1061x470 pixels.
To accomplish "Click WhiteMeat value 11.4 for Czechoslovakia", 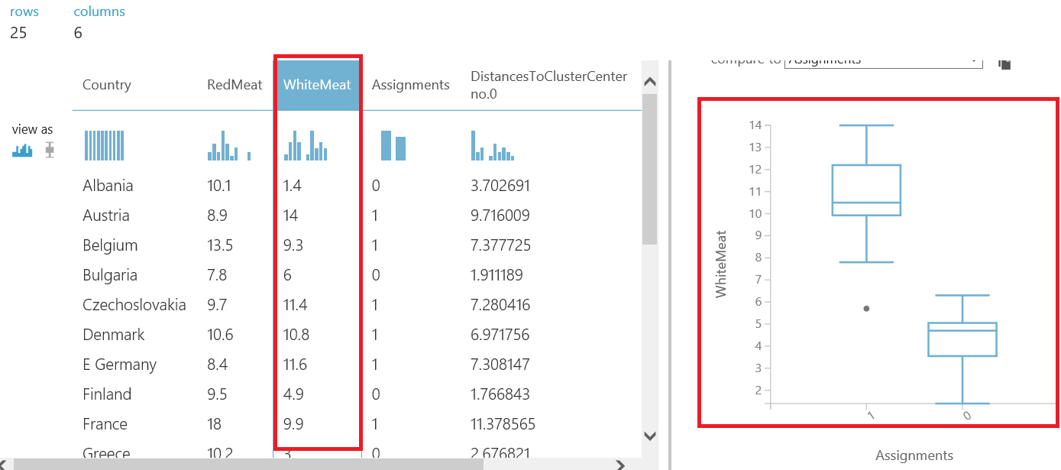I will click(295, 305).
